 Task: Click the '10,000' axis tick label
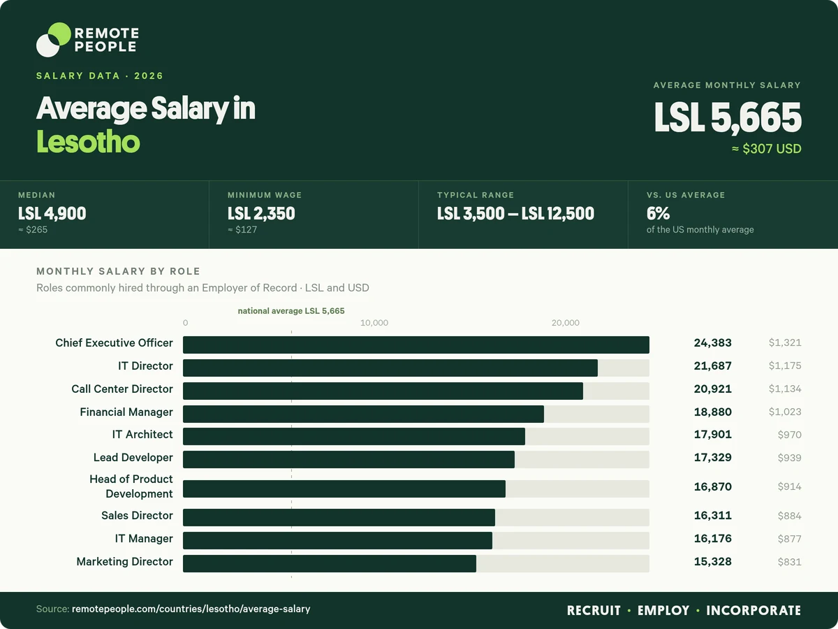coord(374,323)
